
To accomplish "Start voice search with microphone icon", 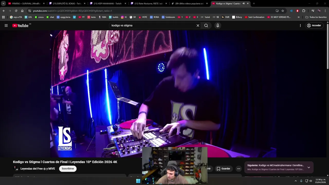I will point(218,25).
